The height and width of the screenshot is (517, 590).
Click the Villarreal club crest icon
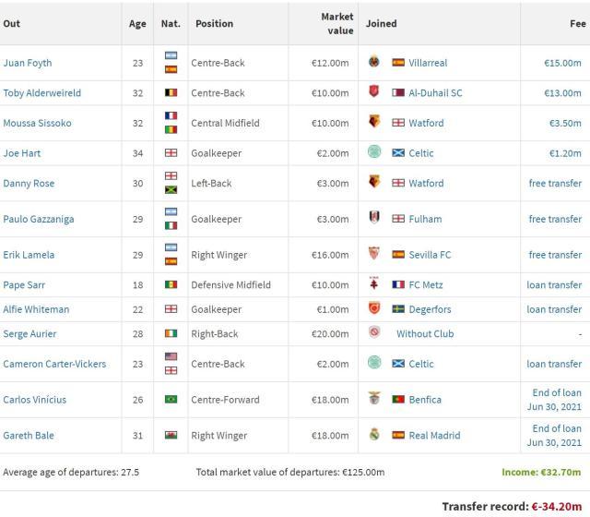[x=374, y=63]
